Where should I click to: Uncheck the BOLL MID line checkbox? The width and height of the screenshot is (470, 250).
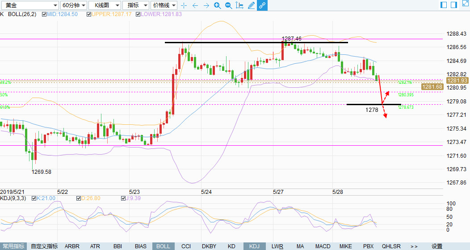point(44,14)
